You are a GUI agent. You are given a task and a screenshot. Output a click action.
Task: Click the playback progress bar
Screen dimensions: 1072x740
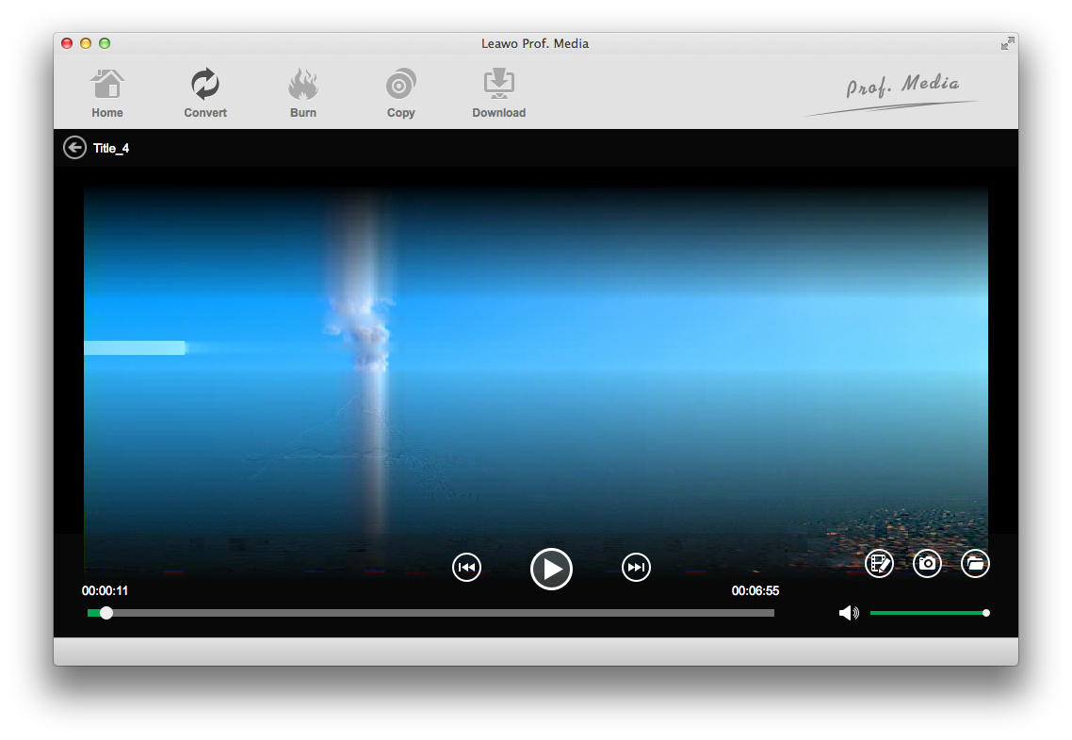(x=430, y=613)
